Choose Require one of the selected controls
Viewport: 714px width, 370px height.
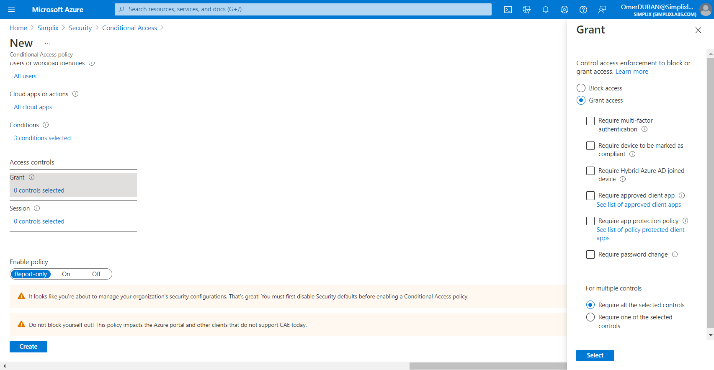(590, 317)
